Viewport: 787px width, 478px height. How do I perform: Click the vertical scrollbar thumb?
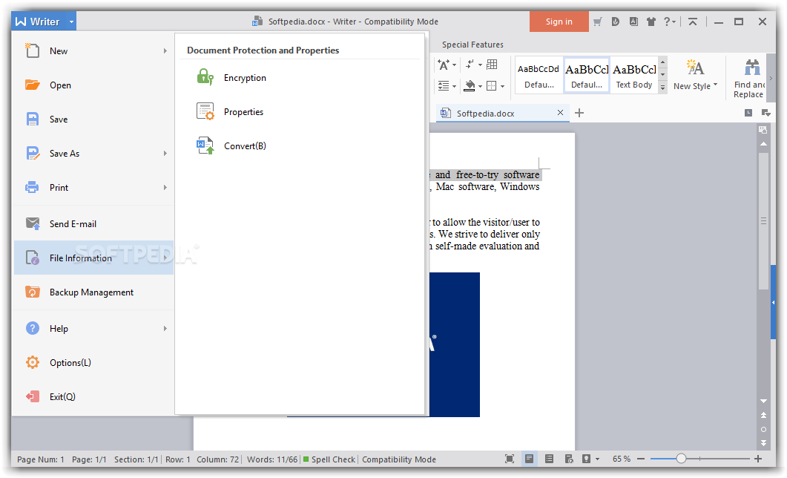tap(763, 221)
